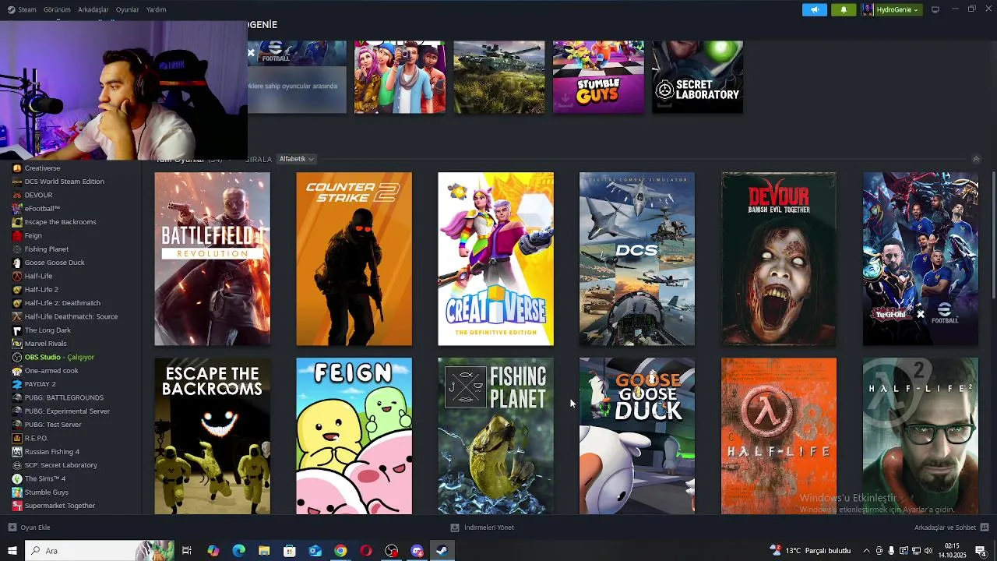Open the notifications bell button
Screen dimensions: 997x561
click(x=844, y=9)
